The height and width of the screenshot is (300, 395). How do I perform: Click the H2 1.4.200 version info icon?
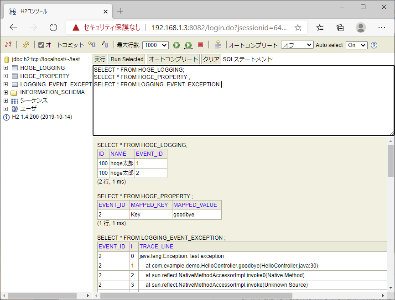(x=6, y=117)
